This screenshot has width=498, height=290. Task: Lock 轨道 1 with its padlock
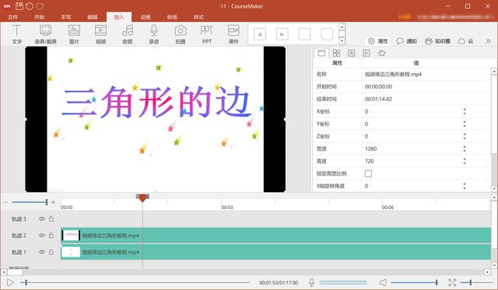point(51,252)
